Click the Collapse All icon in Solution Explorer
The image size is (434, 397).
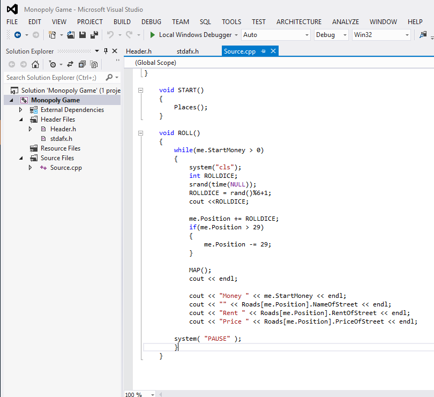pyautogui.click(x=82, y=64)
